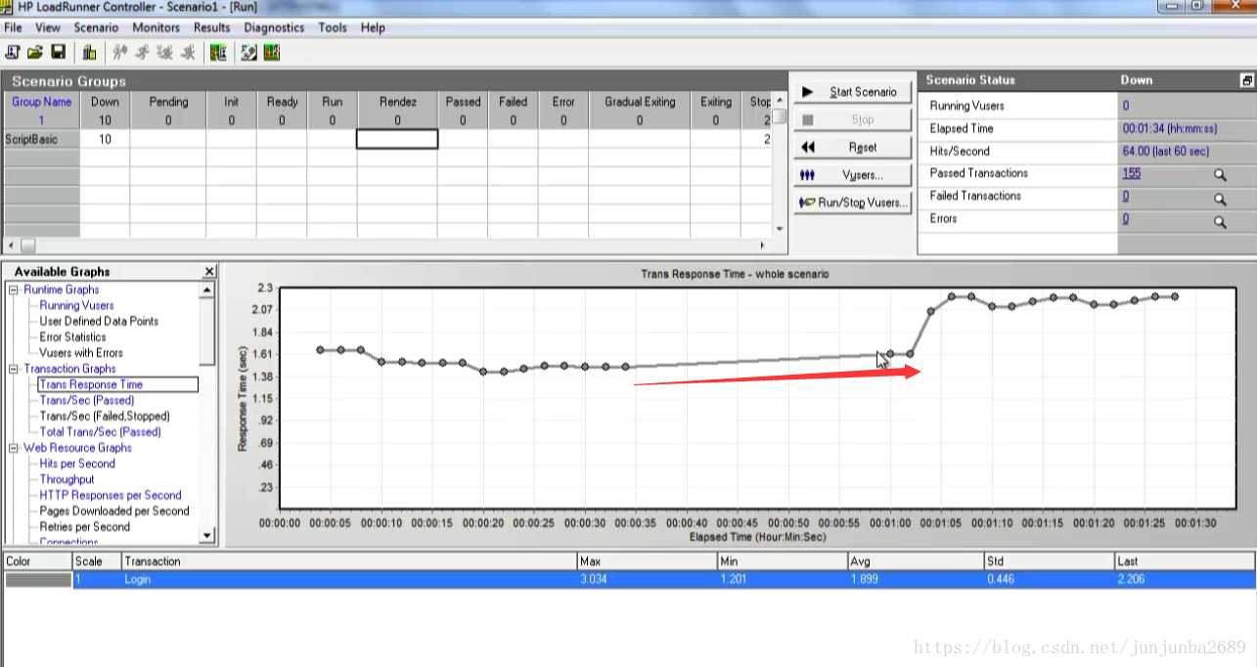Image resolution: width=1257 pixels, height=667 pixels.
Task: Click the Run/Stop Vusers... button
Action: pos(853,202)
